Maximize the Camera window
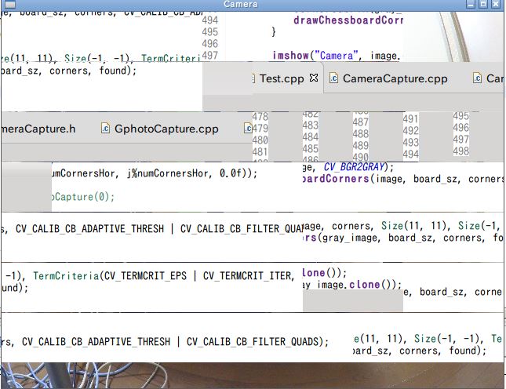Image resolution: width=506 pixels, height=389 pixels. point(483,4)
